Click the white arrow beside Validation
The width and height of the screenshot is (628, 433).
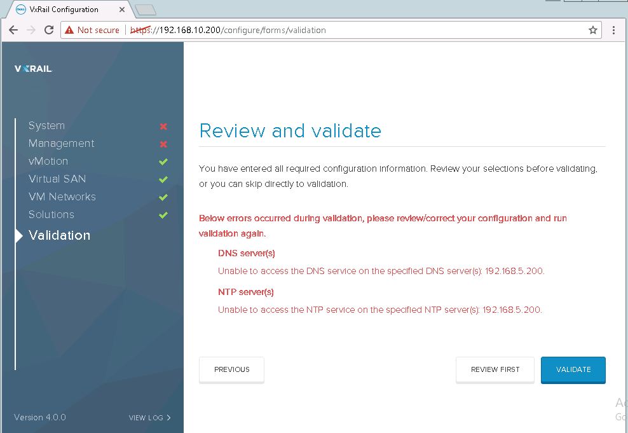[x=19, y=235]
